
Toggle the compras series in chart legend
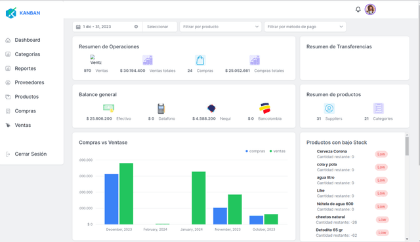[x=255, y=151]
